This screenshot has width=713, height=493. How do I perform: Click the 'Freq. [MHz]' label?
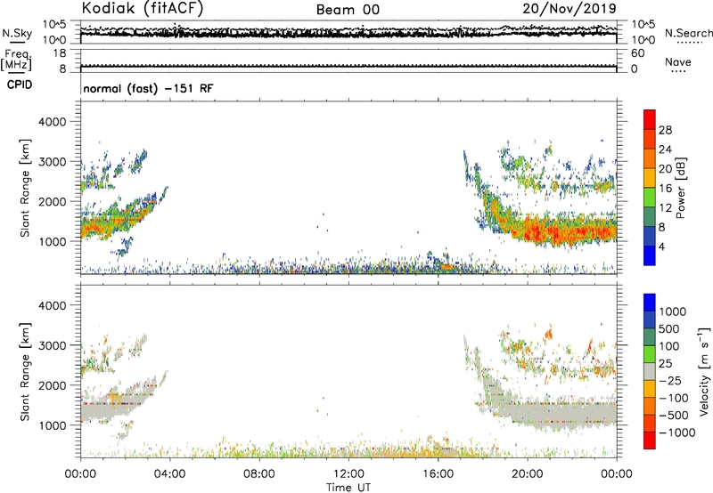(x=17, y=61)
